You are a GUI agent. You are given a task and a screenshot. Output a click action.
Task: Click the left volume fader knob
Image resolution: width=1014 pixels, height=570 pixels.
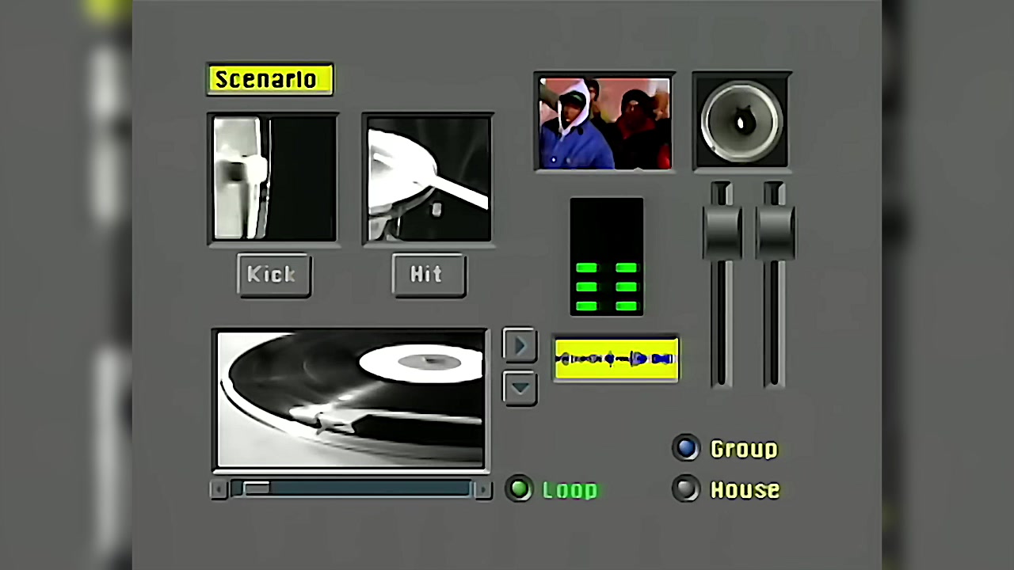pos(722,231)
